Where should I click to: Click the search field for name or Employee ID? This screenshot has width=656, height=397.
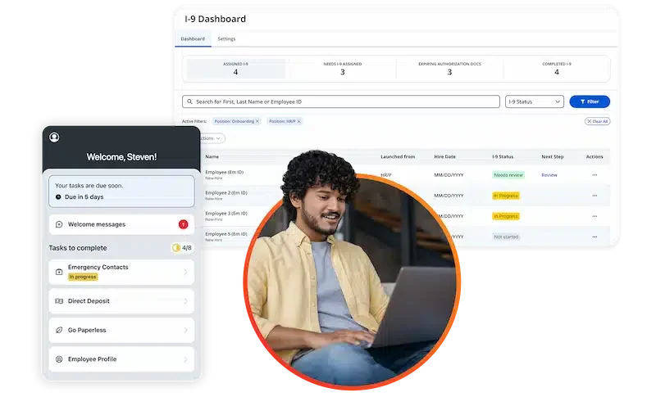click(x=341, y=102)
